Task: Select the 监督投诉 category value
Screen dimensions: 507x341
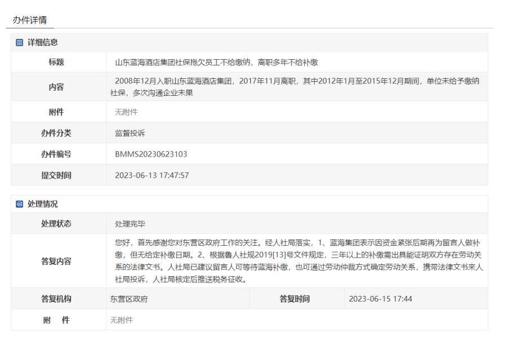Action: (129, 133)
